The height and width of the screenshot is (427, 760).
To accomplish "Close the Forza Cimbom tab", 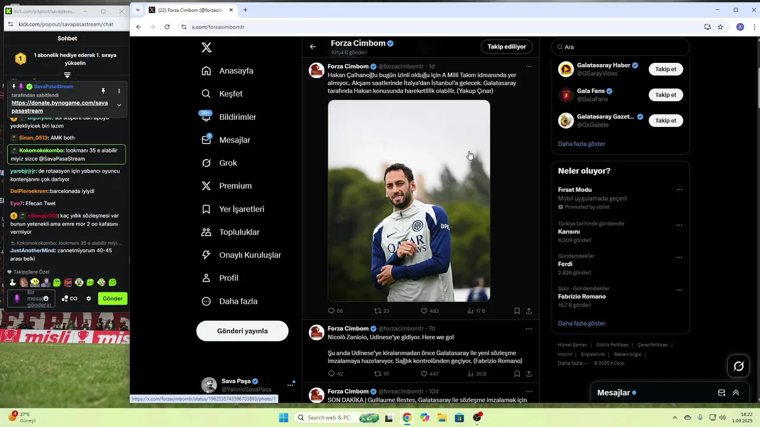I will [x=231, y=10].
